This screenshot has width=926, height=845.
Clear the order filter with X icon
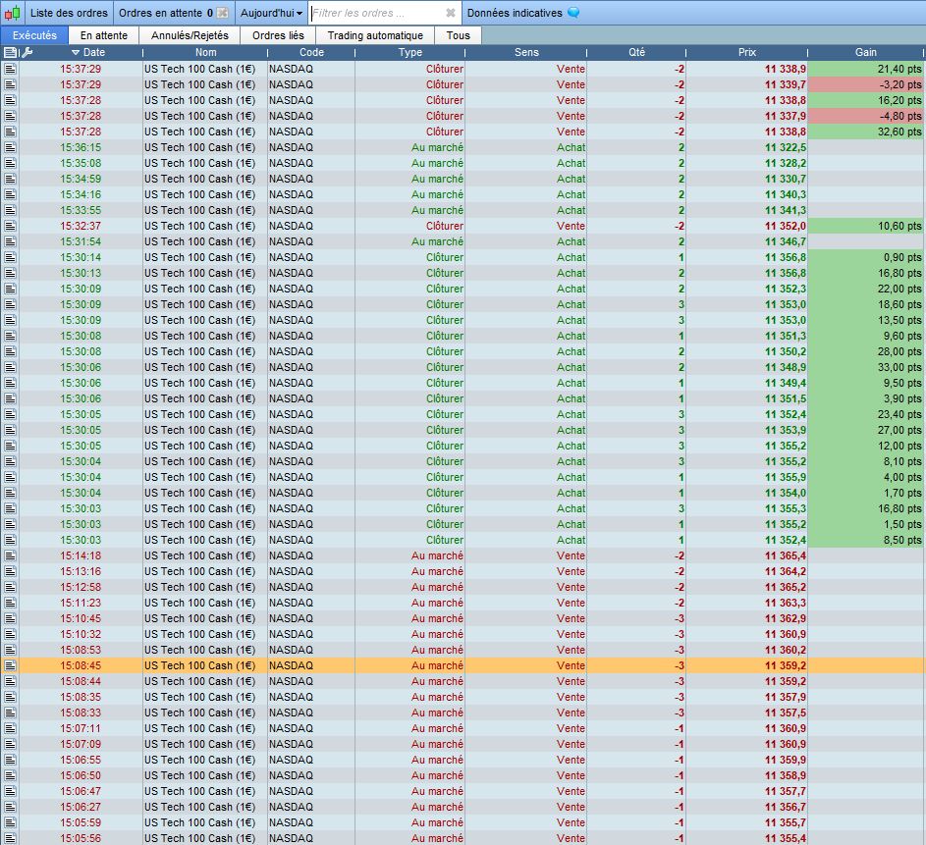451,13
